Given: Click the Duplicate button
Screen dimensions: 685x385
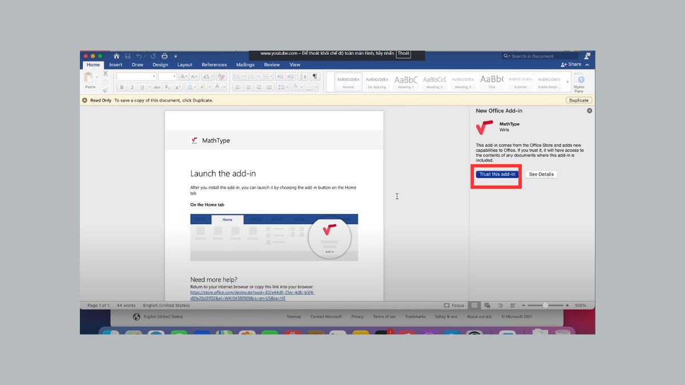Looking at the screenshot, I should coord(579,100).
